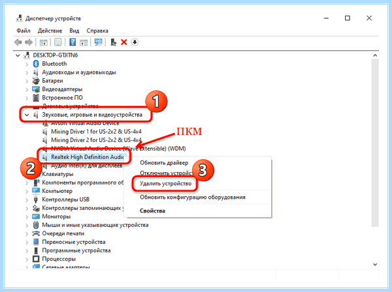Click the mouse icon beside Мыши

pos(36,225)
